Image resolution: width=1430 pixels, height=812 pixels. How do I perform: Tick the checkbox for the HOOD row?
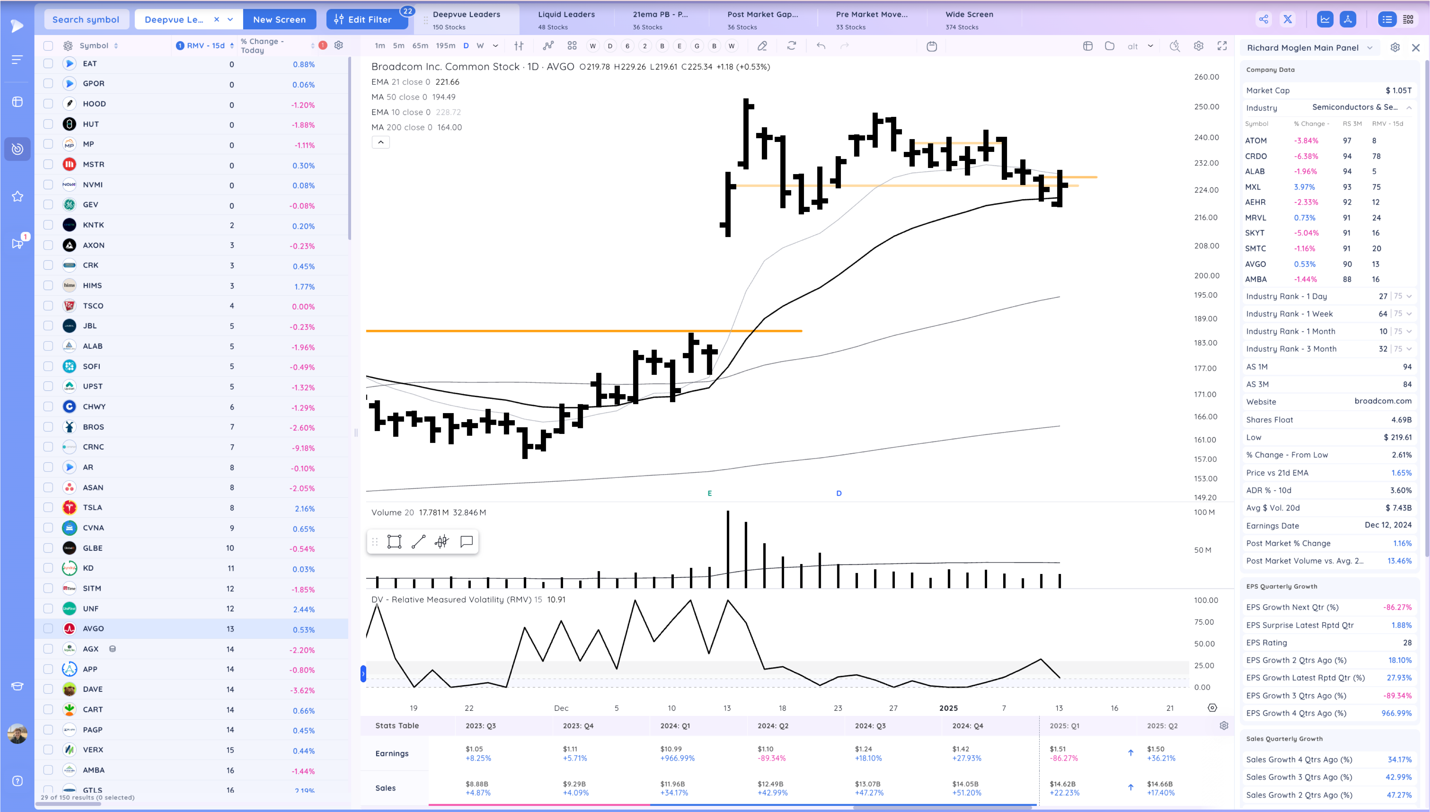click(48, 104)
